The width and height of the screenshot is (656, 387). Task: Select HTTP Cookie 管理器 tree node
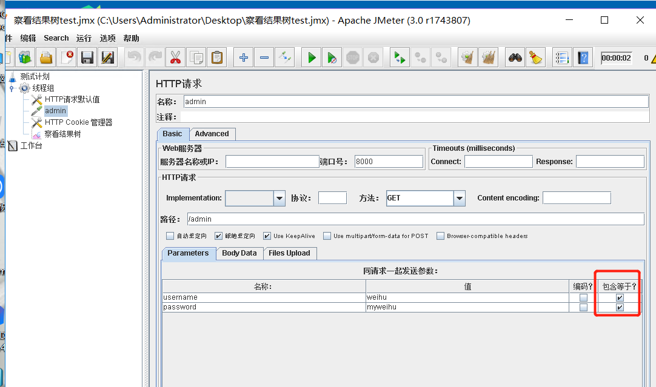pos(78,122)
